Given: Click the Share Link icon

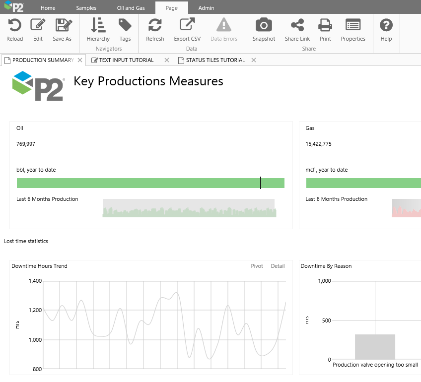Looking at the screenshot, I should 297,26.
